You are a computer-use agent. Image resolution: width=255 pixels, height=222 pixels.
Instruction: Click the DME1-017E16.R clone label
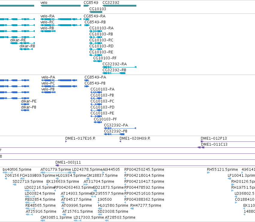click(x=80, y=138)
